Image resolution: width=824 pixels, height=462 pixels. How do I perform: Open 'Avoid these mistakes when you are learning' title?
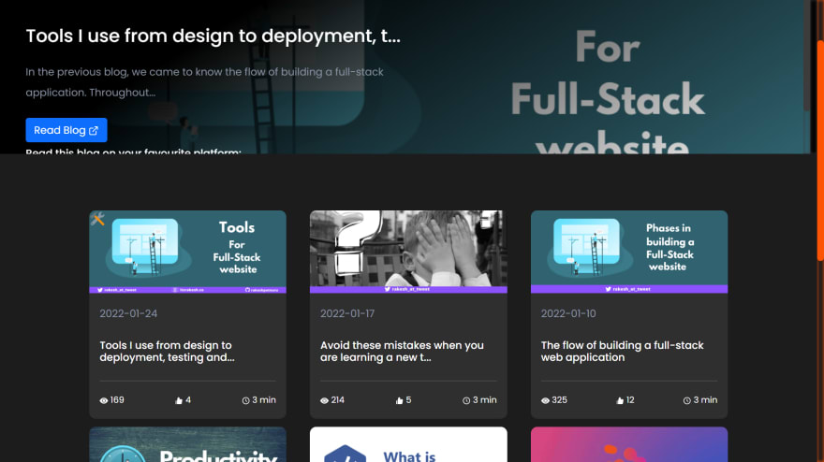pos(402,352)
